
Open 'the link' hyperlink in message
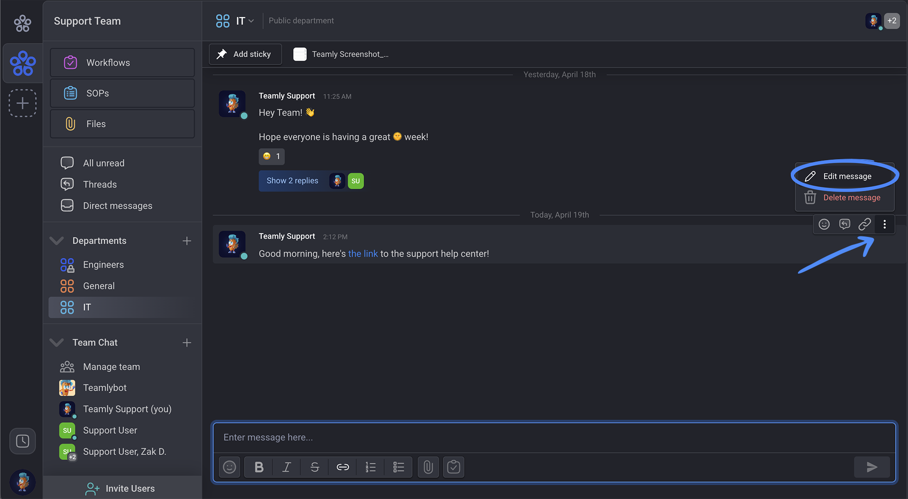tap(363, 254)
